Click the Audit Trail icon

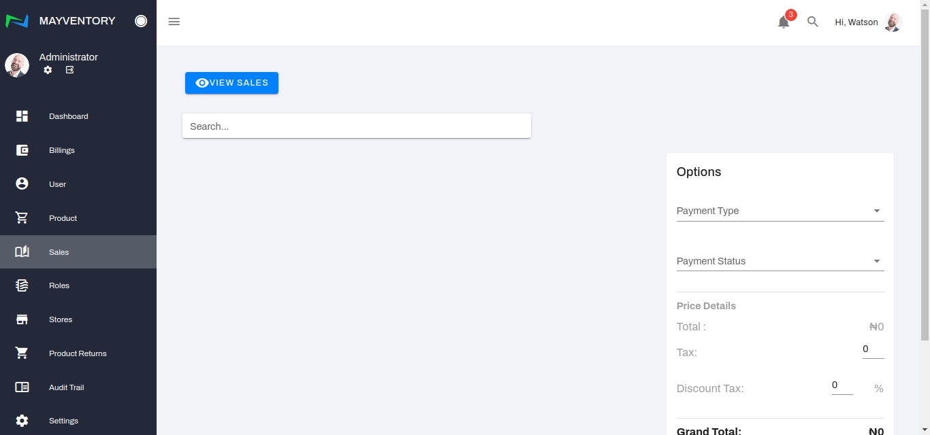tap(22, 387)
